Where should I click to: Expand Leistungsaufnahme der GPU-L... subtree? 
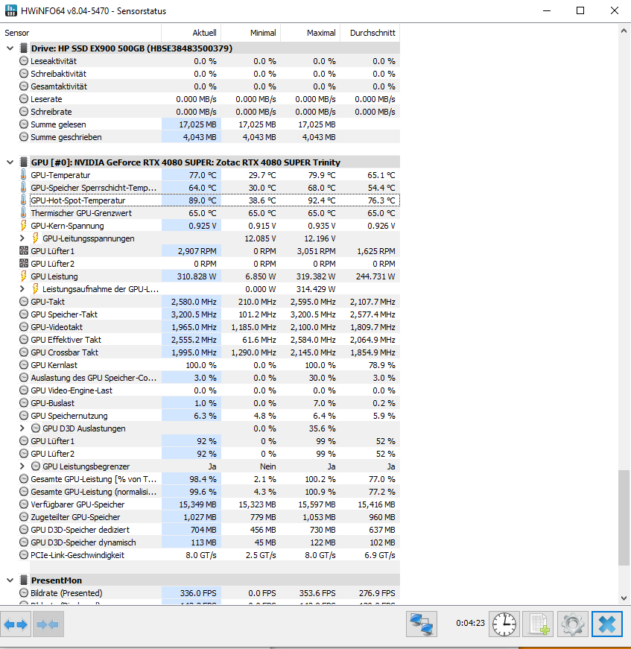point(22,289)
